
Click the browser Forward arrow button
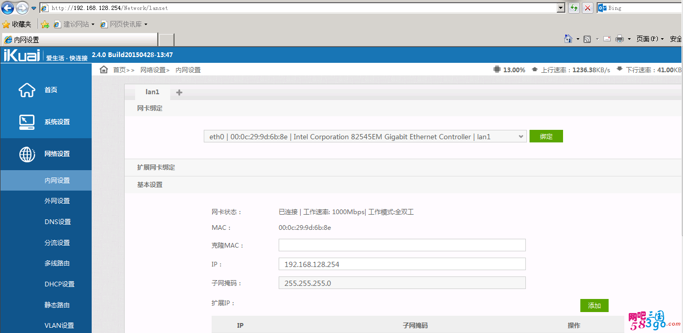click(21, 8)
